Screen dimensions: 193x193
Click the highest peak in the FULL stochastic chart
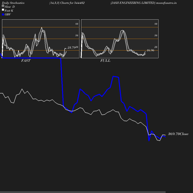click(x=122, y=30)
